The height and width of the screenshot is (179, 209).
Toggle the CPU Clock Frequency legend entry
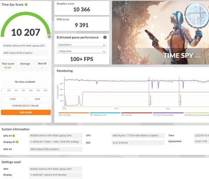click(x=168, y=114)
